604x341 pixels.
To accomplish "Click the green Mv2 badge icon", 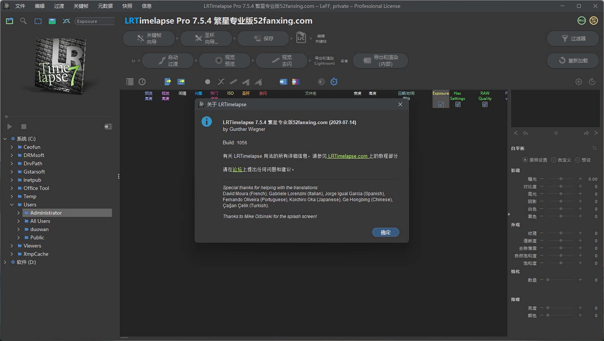I will (581, 21).
